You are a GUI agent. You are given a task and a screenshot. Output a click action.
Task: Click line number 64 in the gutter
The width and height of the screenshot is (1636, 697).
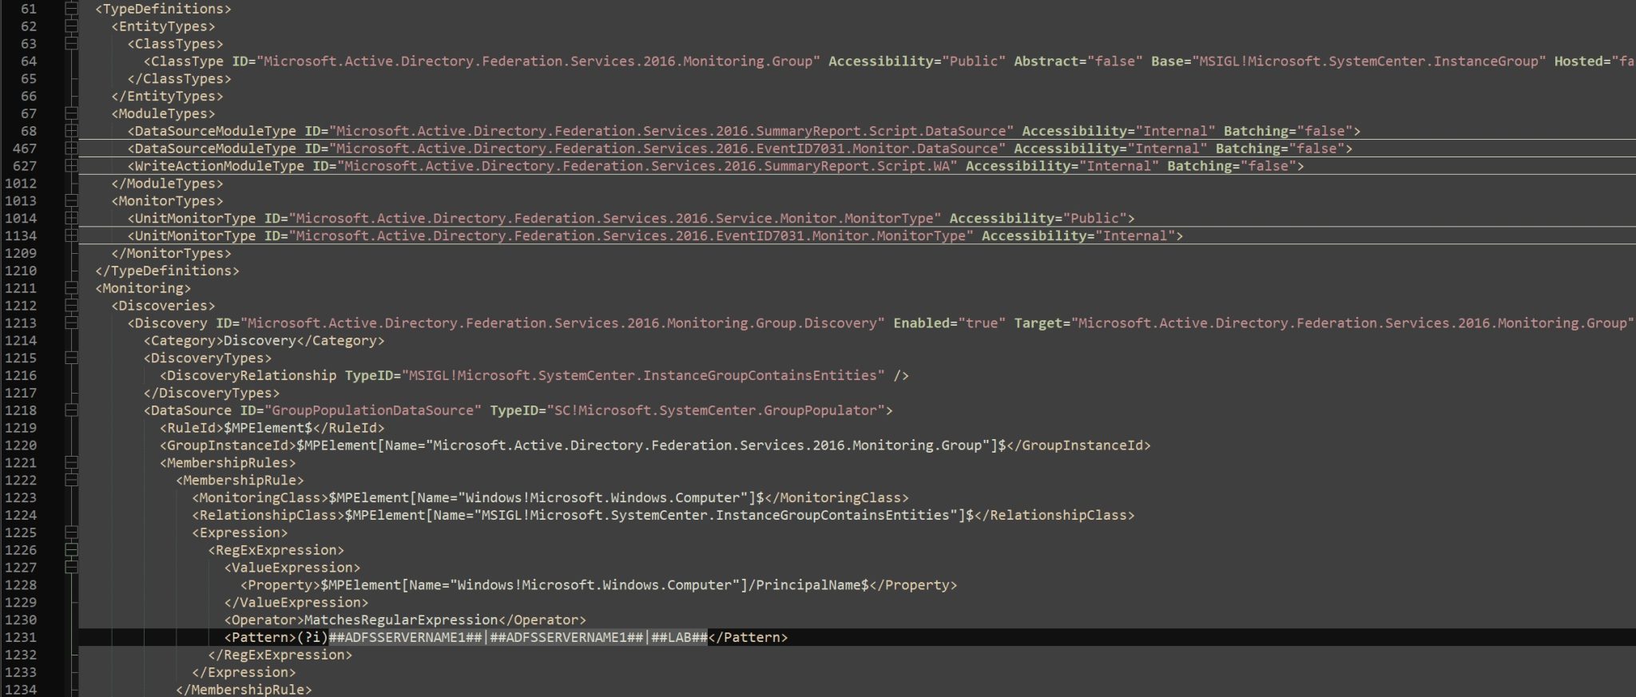(x=28, y=61)
